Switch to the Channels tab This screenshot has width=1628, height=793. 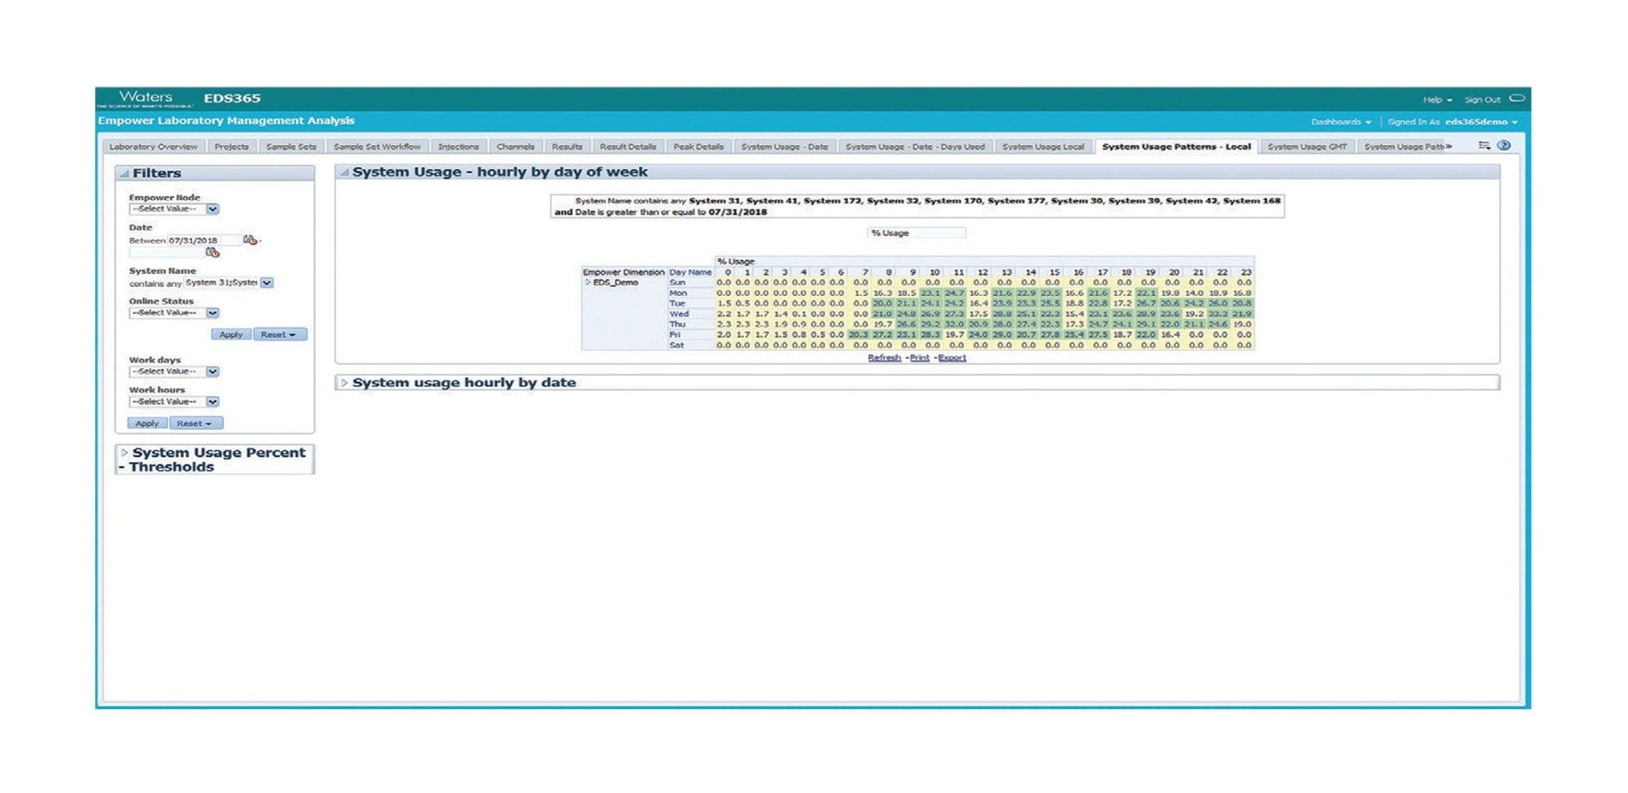(x=515, y=146)
